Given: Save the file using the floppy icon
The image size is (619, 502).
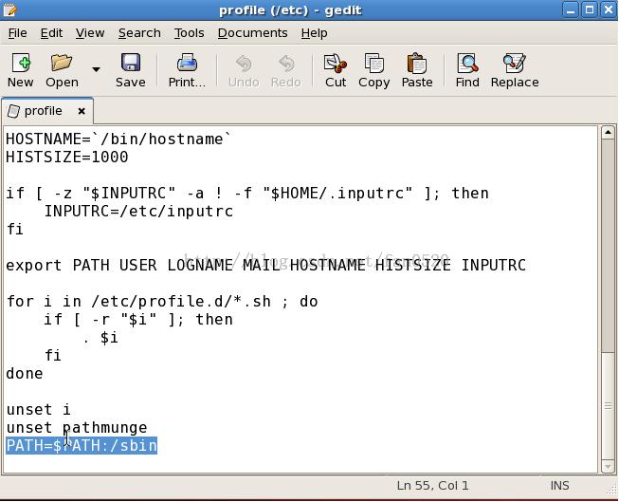Looking at the screenshot, I should 131,64.
